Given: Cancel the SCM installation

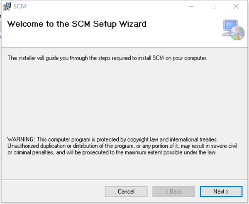Looking at the screenshot, I should point(126,192).
